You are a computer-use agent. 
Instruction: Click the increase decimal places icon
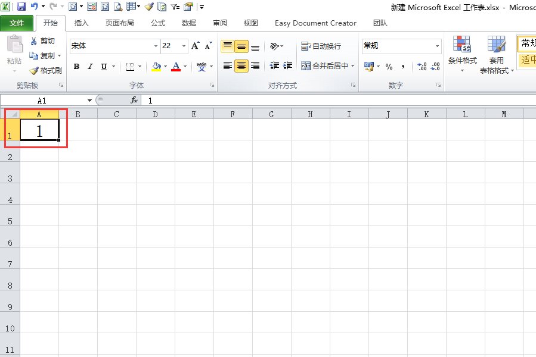point(422,67)
